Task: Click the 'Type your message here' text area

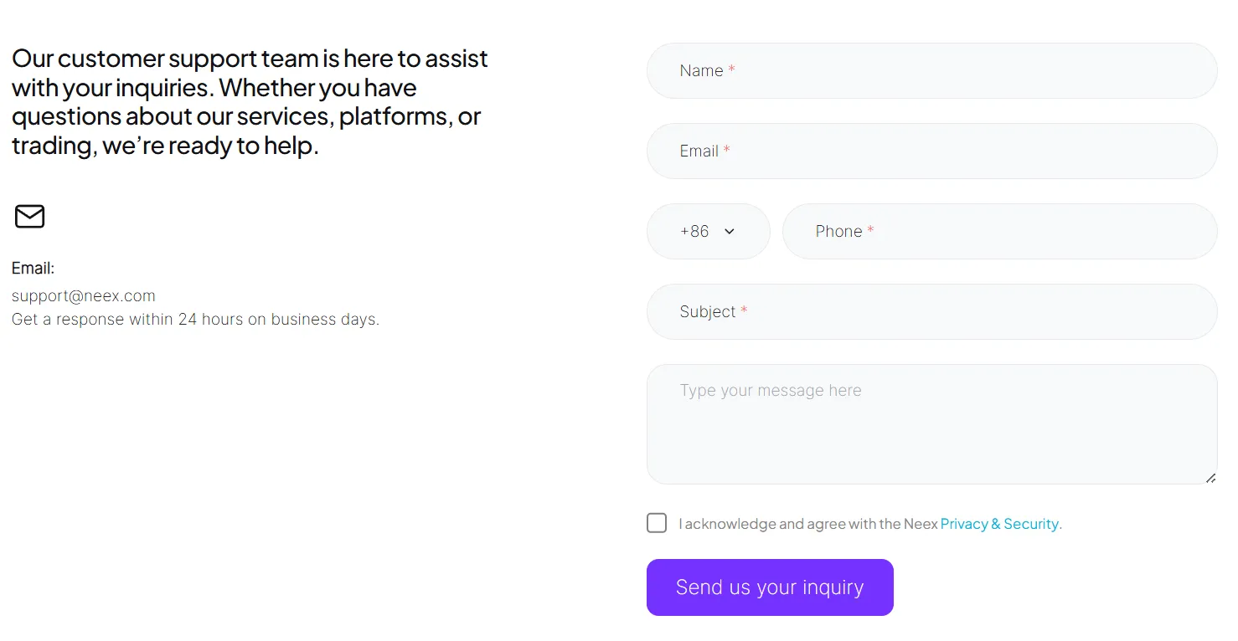Action: [931, 424]
